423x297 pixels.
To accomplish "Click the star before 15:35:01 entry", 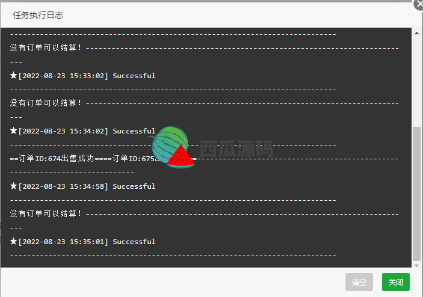I will (13, 241).
